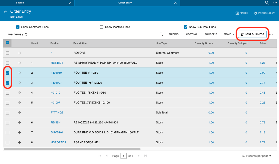Screen dimensions: 279x164
Task: Open line detail arrow for FITTINGS sub total
Action: pos(19,112)
